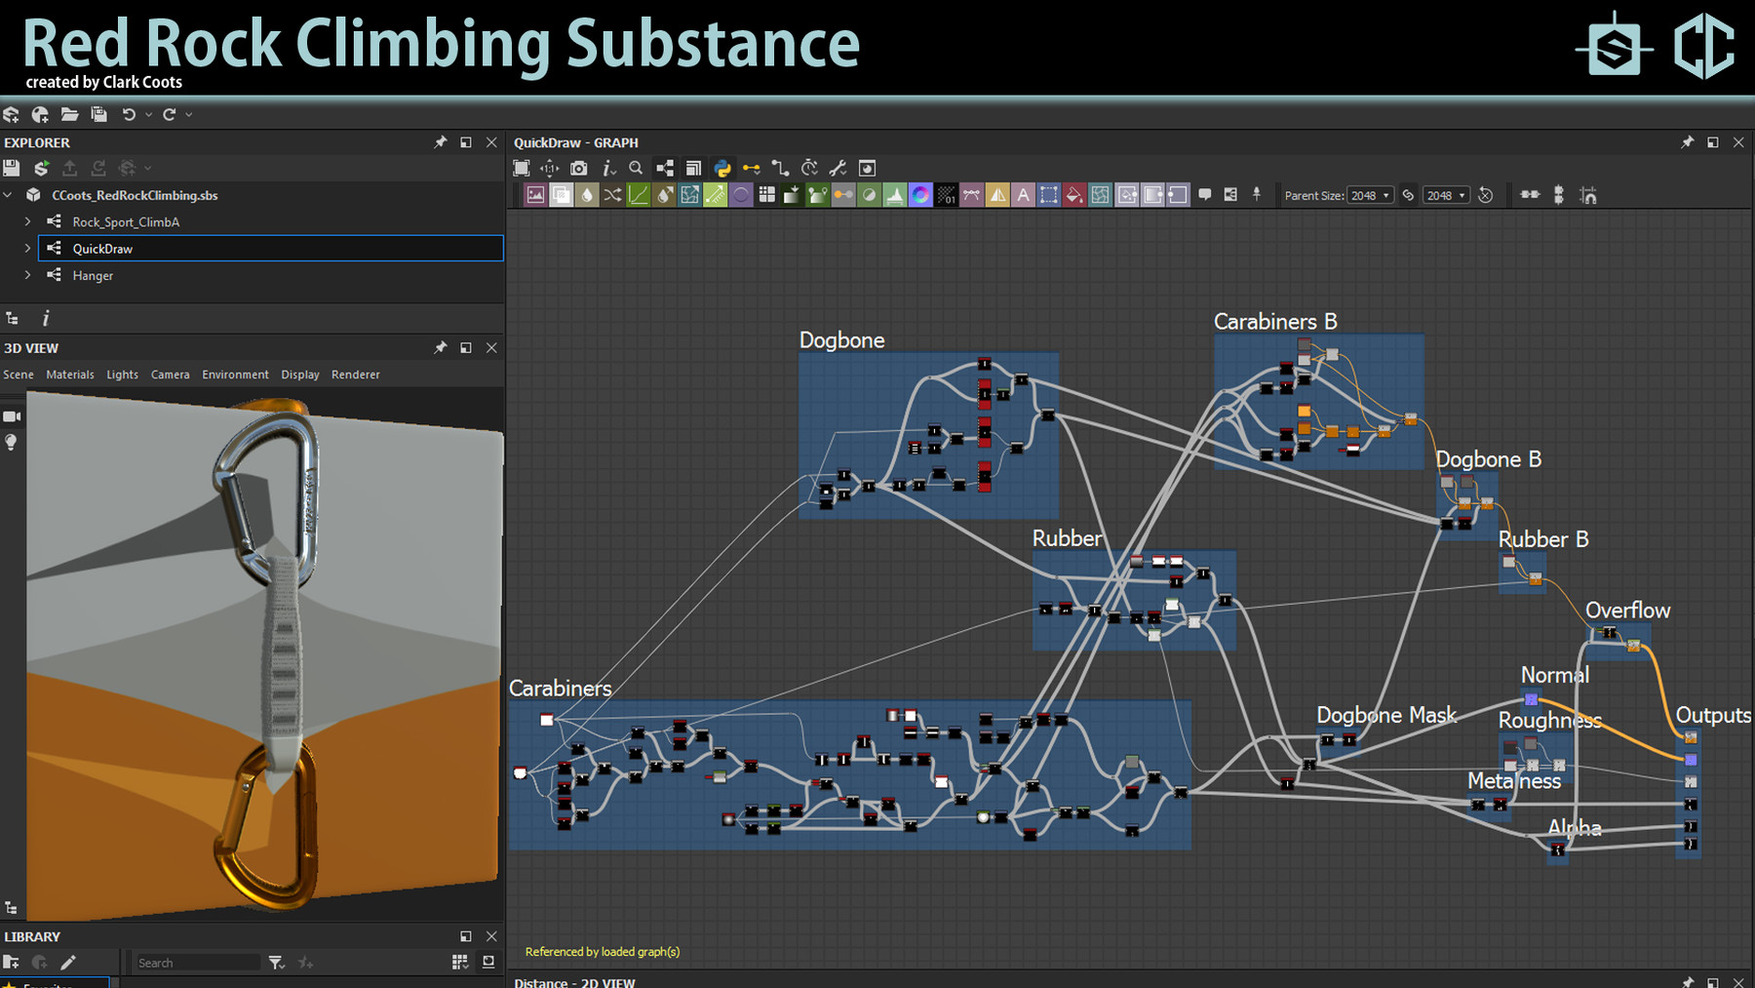Open the graph search magnifier
The width and height of the screenshot is (1755, 988).
click(636, 169)
